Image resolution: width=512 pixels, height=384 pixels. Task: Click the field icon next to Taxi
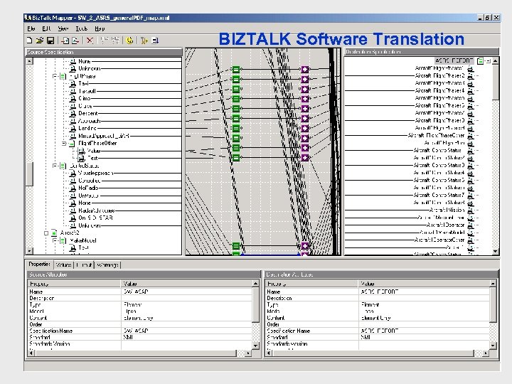click(73, 84)
